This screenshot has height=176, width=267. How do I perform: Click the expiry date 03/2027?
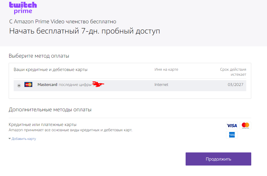point(235,85)
